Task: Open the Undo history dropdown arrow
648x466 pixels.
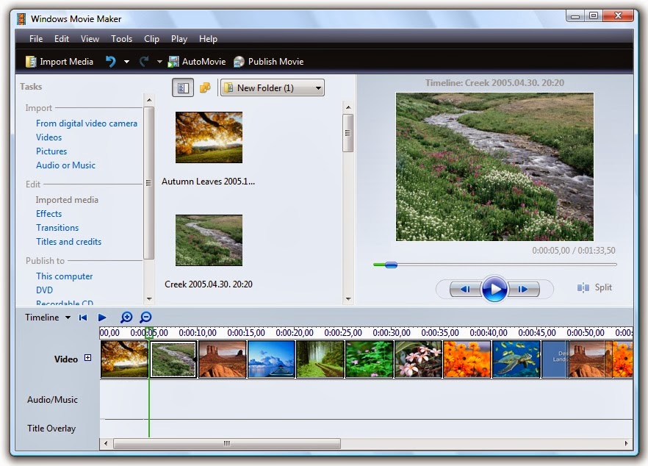Action: tap(126, 62)
